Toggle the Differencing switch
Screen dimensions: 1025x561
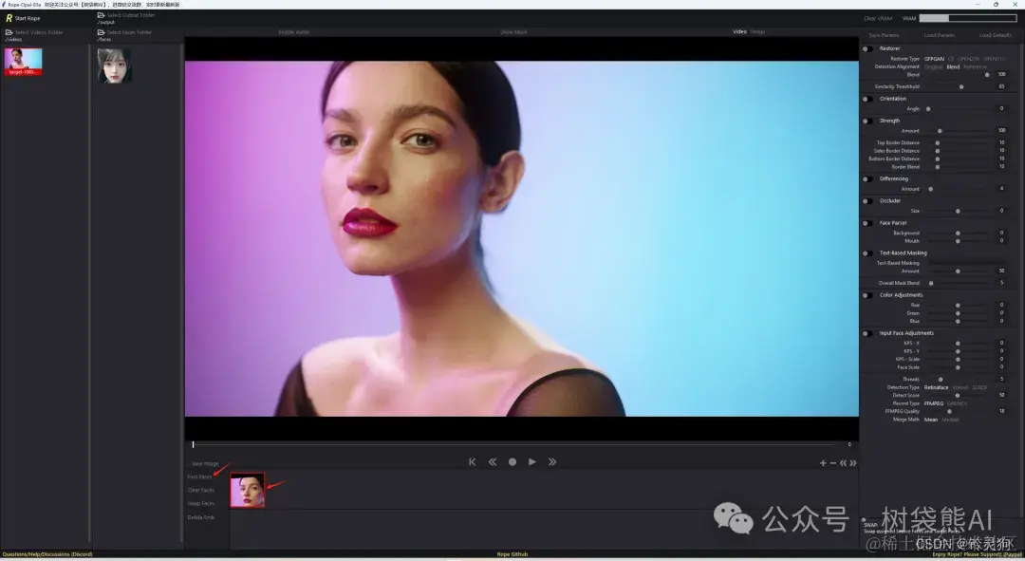coord(867,179)
